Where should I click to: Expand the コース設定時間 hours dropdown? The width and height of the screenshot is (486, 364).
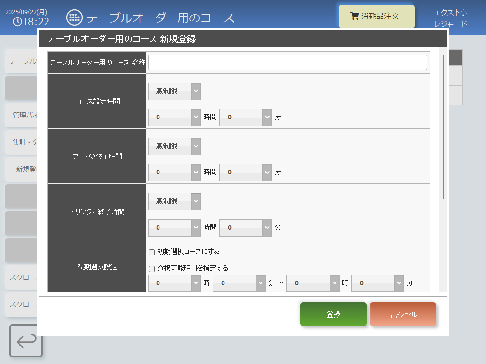coord(174,118)
